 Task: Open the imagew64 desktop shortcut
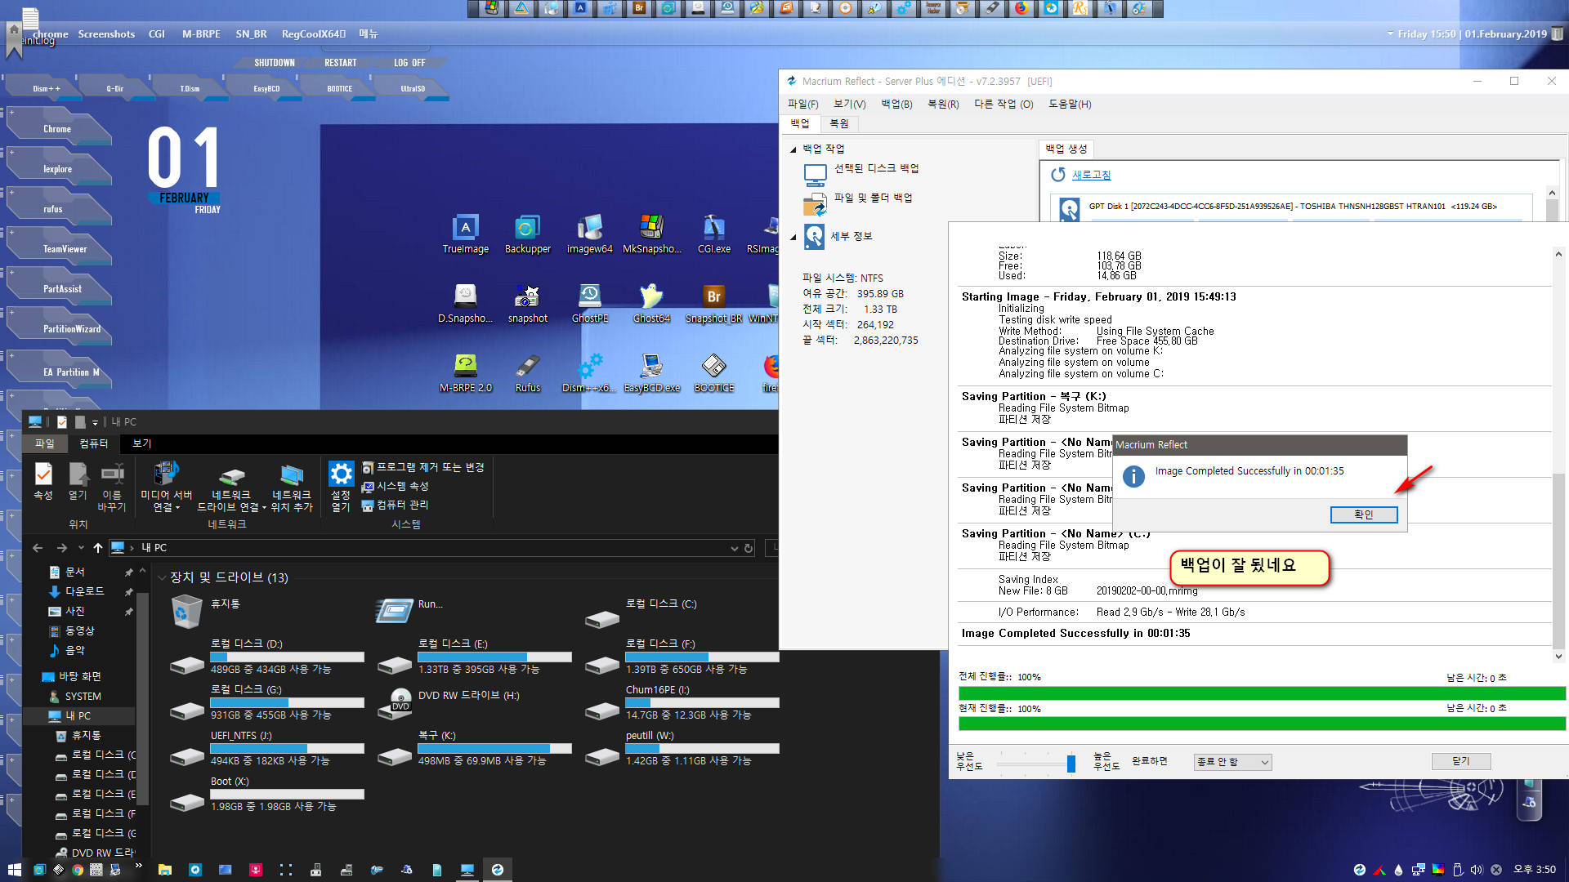[589, 234]
